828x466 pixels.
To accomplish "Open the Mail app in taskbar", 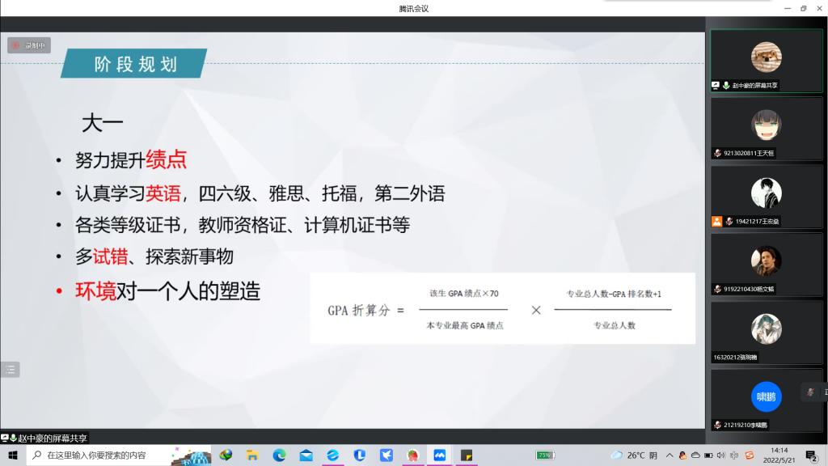I will tap(306, 455).
